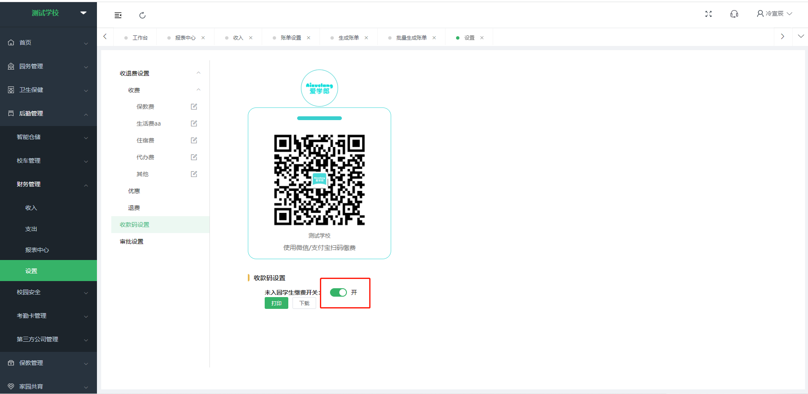Select 收款码设置 in settings tree

click(x=160, y=225)
